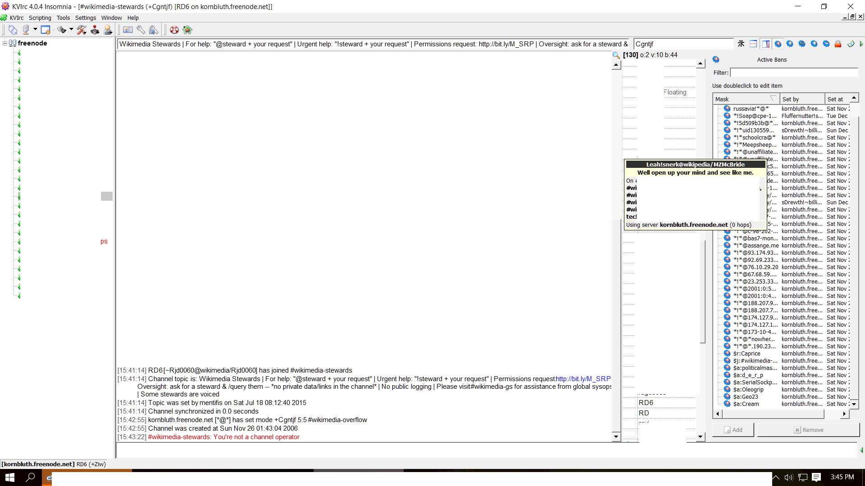The image size is (865, 486).
Task: Open the Help menu
Action: (x=133, y=18)
